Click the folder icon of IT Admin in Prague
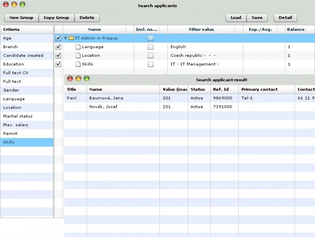This screenshot has height=237, width=315. coord(71,38)
